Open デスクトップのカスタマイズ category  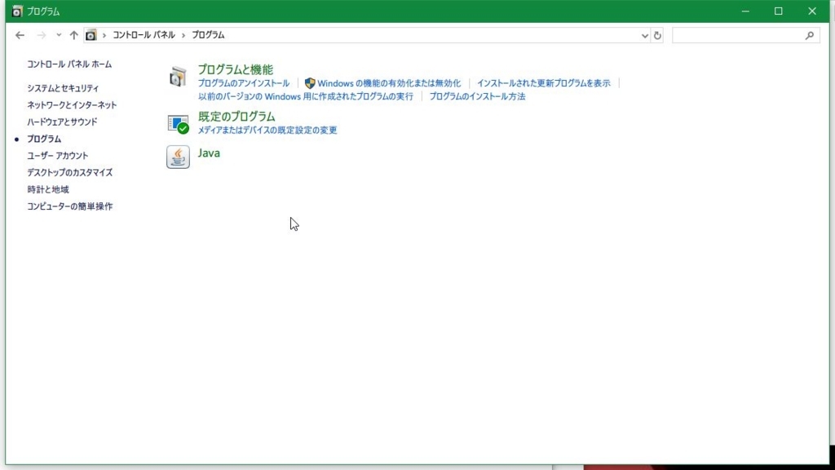tap(70, 173)
